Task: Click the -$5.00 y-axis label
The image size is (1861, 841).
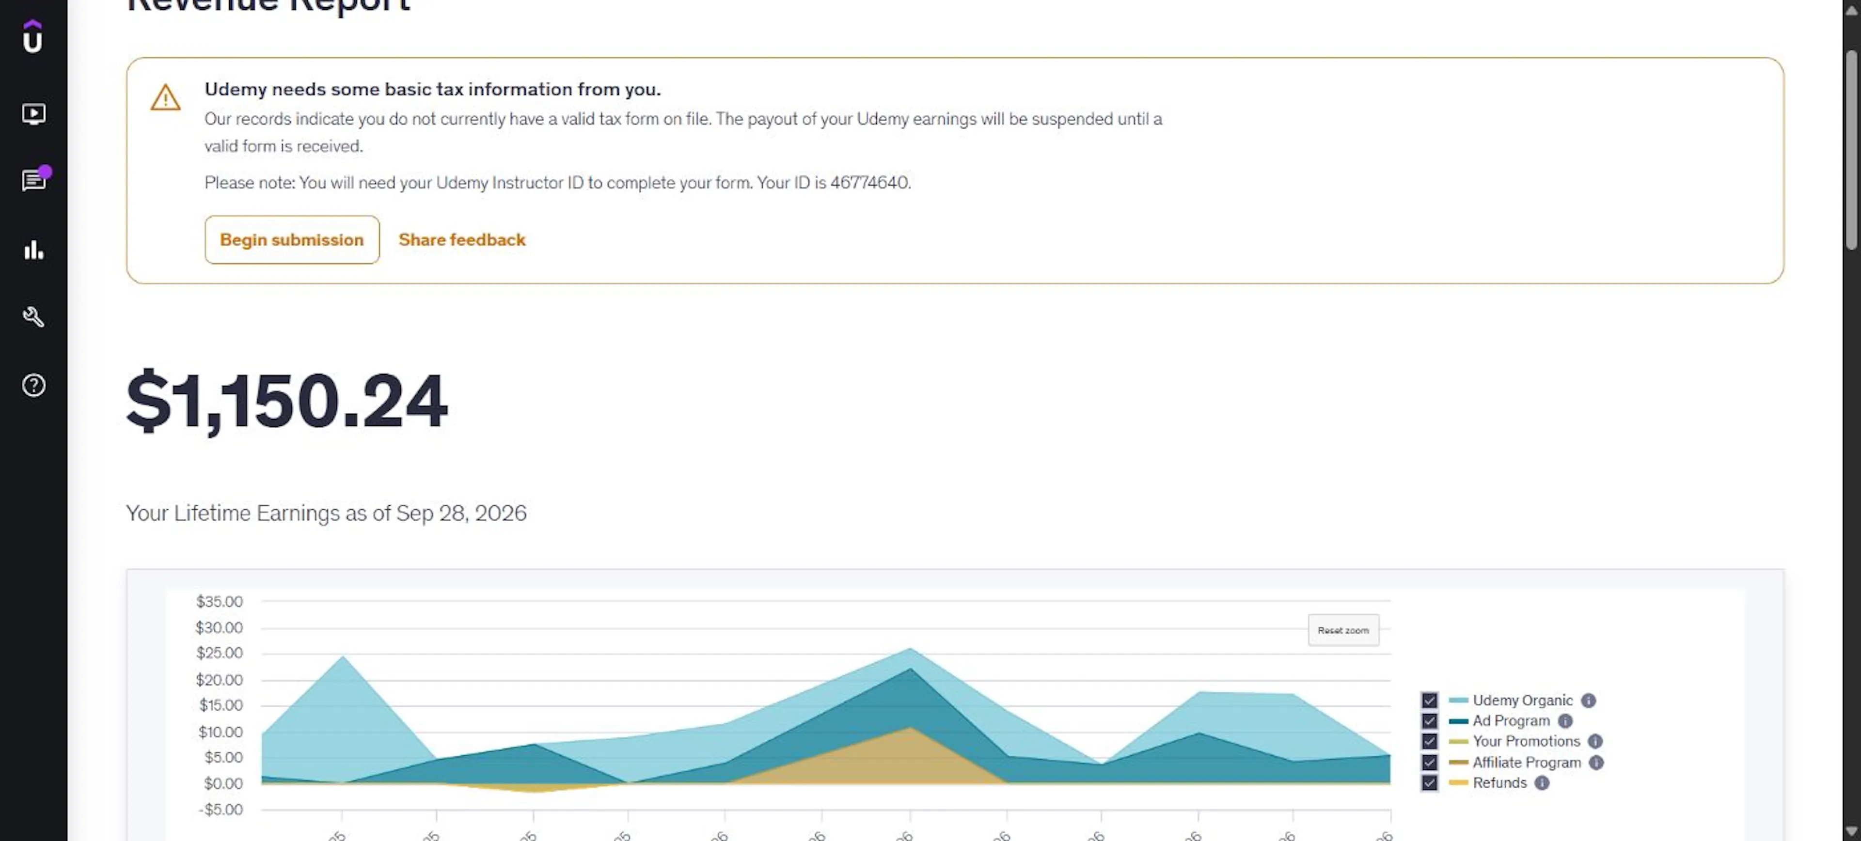Action: pos(221,809)
